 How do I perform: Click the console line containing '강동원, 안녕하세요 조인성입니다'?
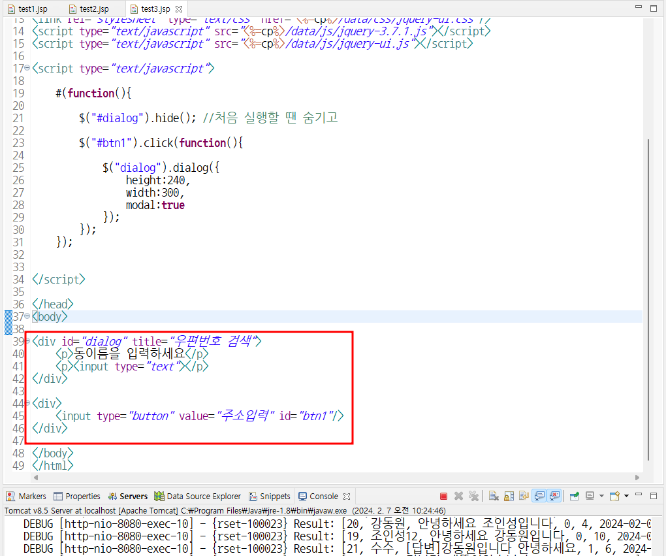tap(338, 524)
